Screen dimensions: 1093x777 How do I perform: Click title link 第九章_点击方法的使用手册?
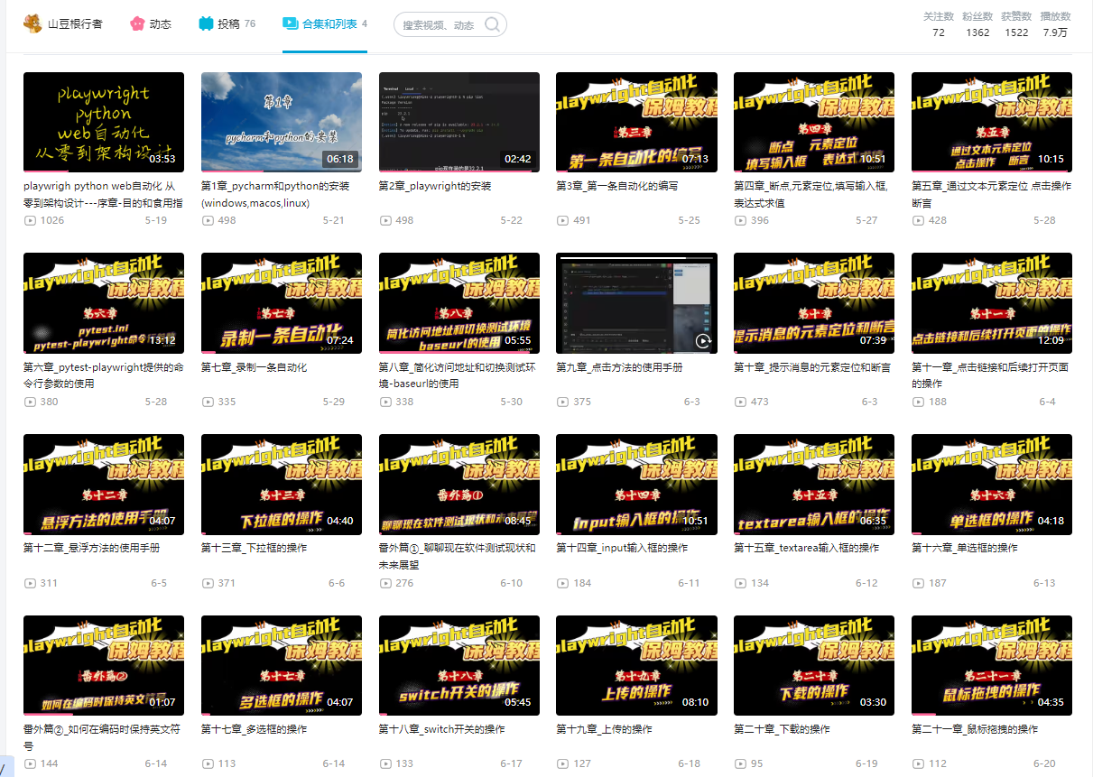click(620, 367)
